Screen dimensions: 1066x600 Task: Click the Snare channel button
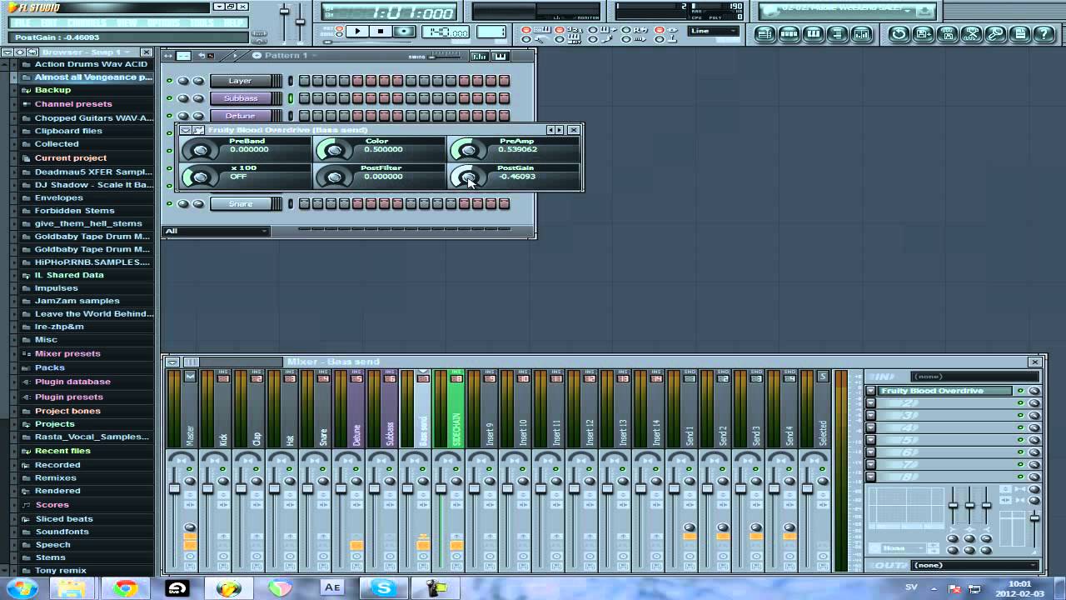coord(240,204)
